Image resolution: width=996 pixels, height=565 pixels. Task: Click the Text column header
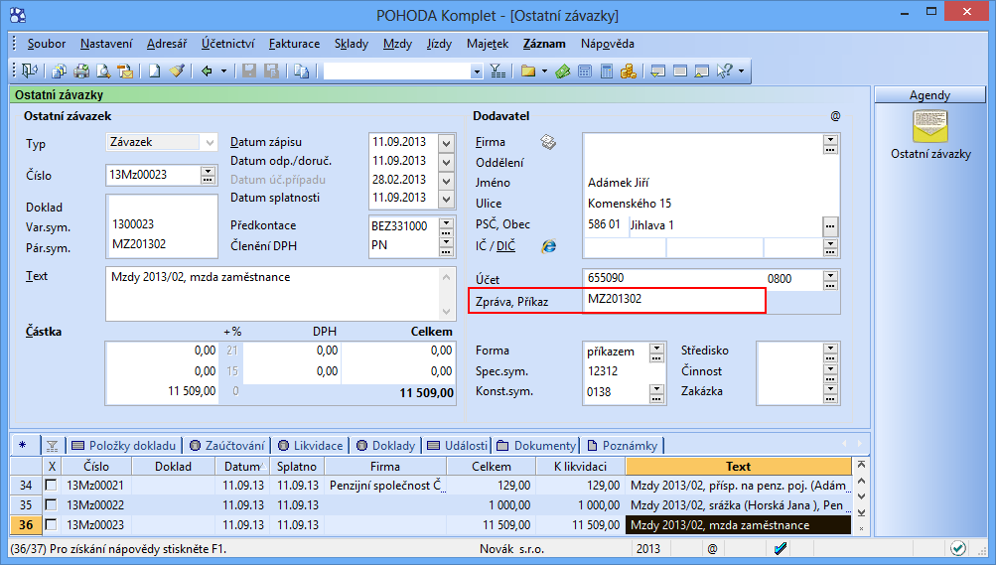[x=738, y=466]
